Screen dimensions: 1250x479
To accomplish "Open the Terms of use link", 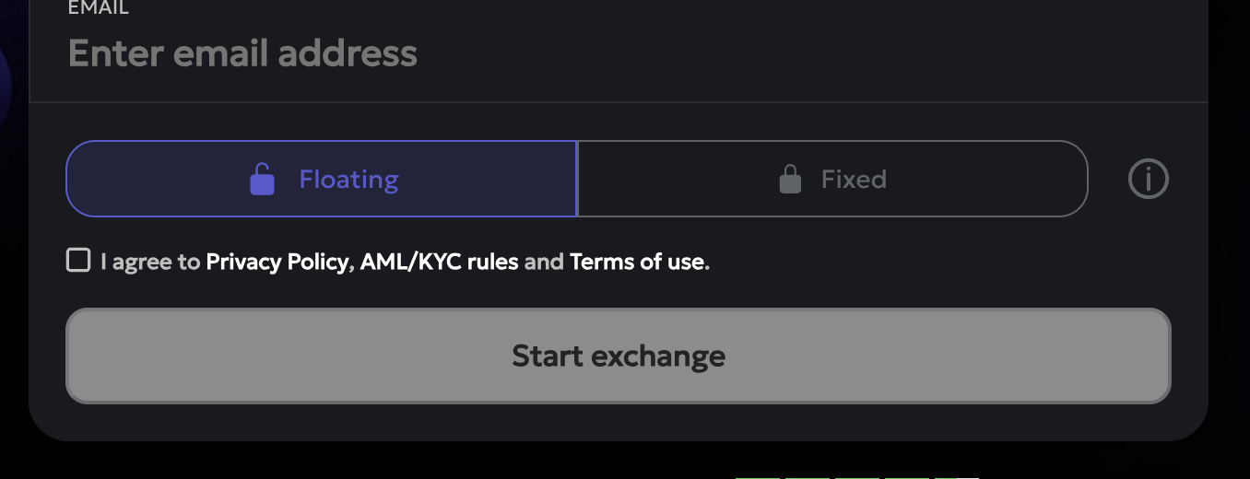I will pos(637,262).
